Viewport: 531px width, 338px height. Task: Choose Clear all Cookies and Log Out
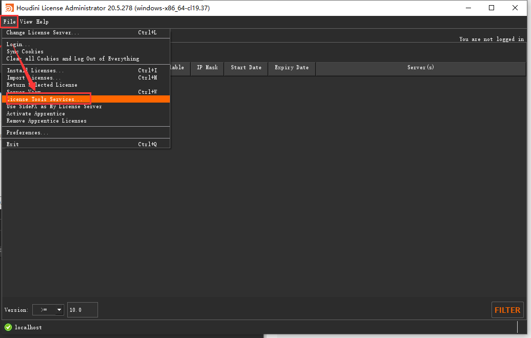[x=86, y=58]
